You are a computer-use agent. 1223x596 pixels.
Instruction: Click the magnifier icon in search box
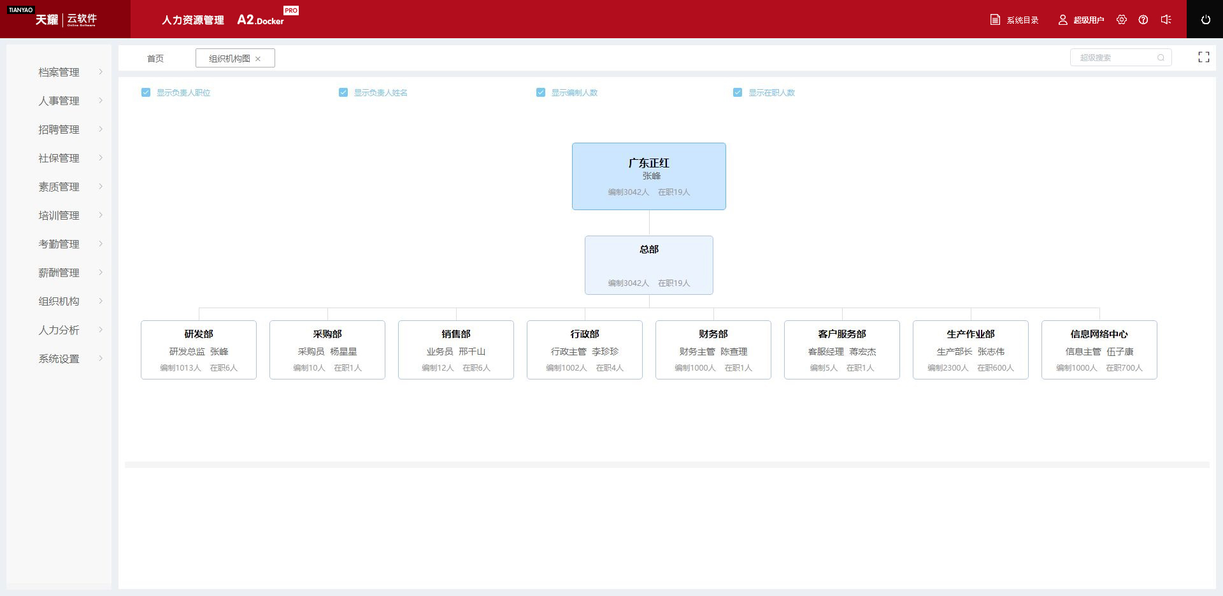1161,58
